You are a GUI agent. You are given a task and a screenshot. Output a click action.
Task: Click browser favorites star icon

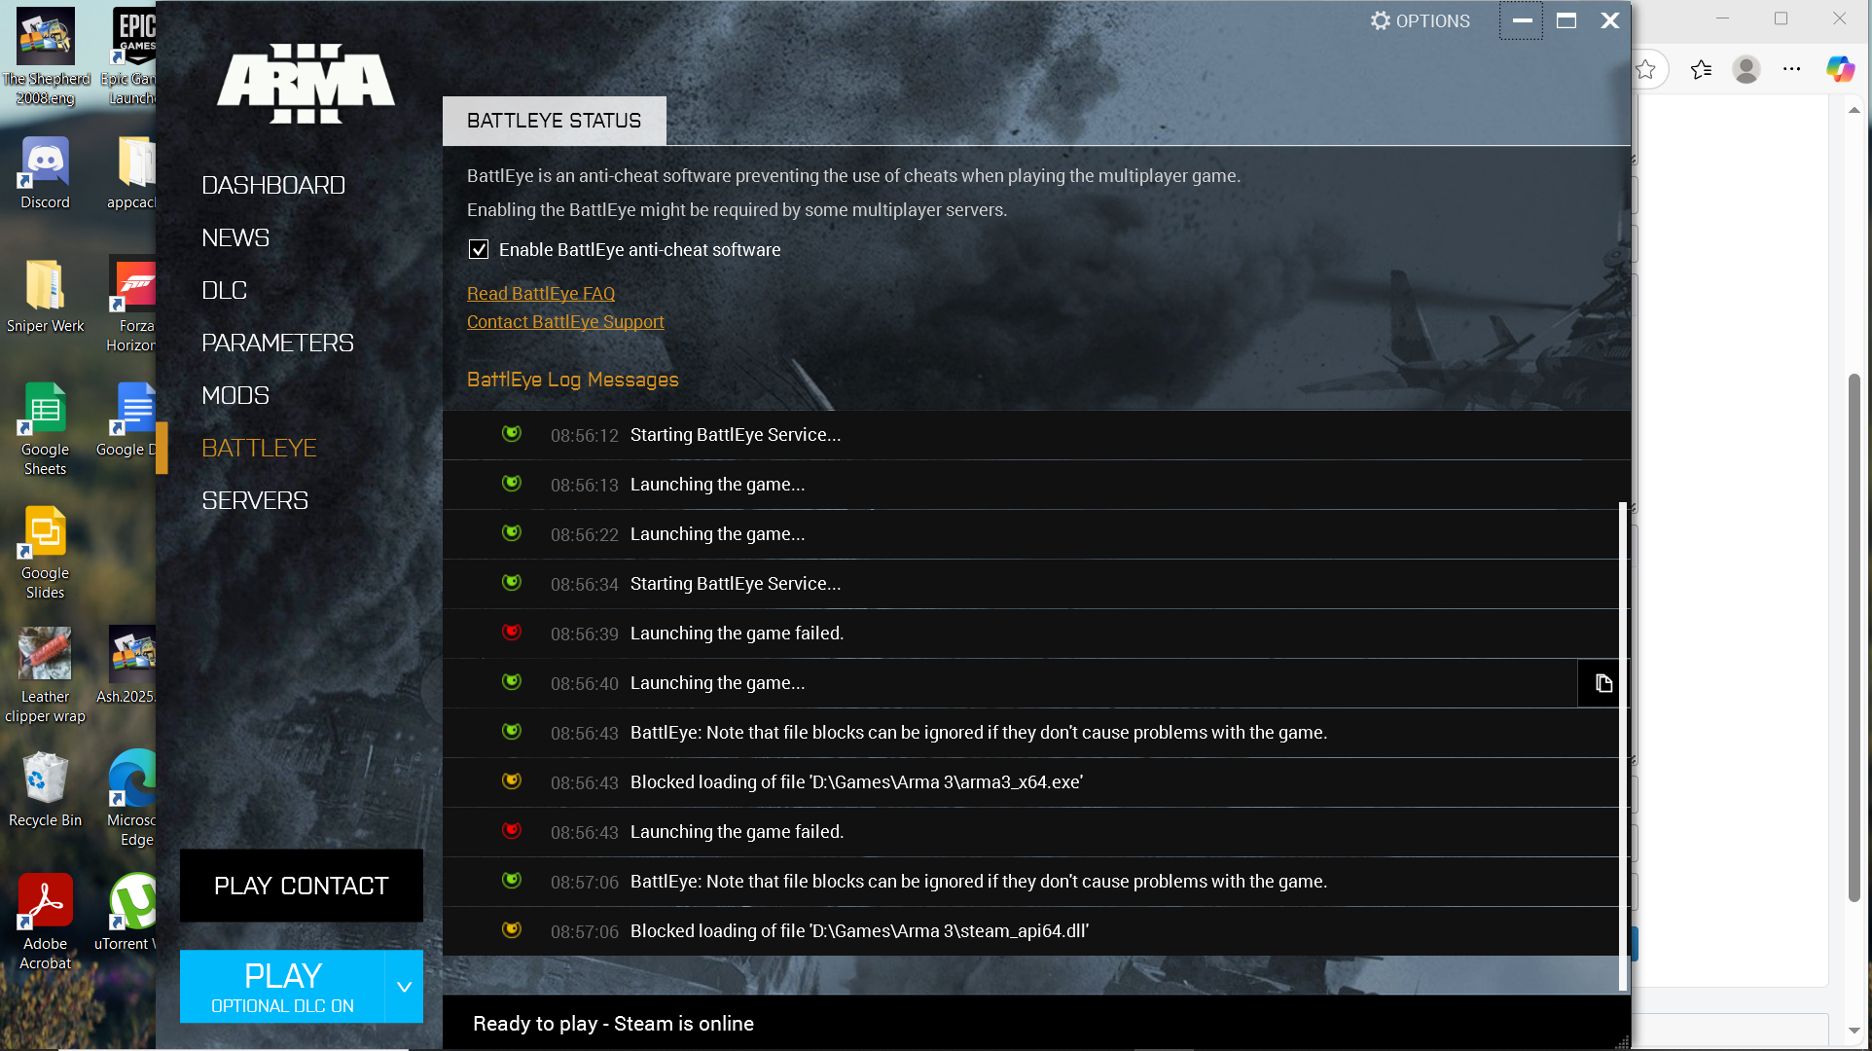1645,69
